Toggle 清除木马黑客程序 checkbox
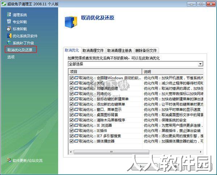The image size is (217, 175). (71, 120)
